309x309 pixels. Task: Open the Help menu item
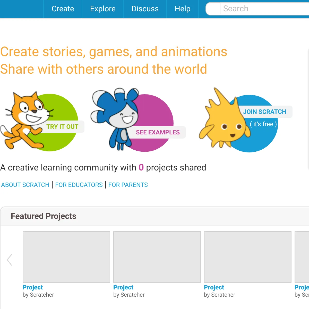(x=183, y=9)
